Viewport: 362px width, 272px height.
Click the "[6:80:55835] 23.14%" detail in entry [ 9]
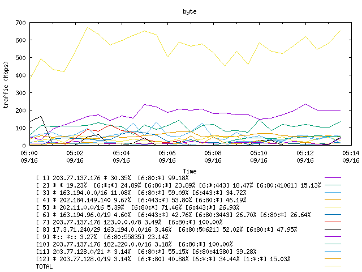pyautogui.click(x=136, y=237)
